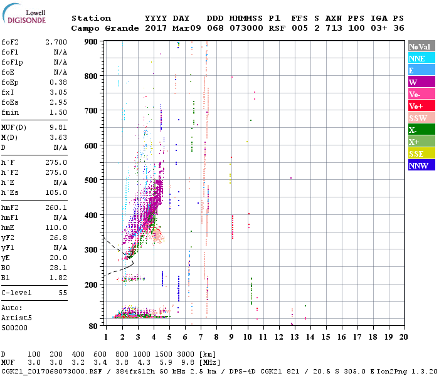This screenshot has width=439, height=376.
Task: Click the Lowell Digisonde logo
Action: [24, 14]
